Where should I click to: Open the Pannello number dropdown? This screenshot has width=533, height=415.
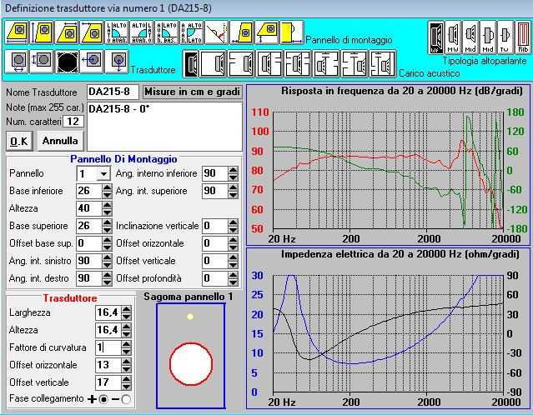click(x=103, y=174)
